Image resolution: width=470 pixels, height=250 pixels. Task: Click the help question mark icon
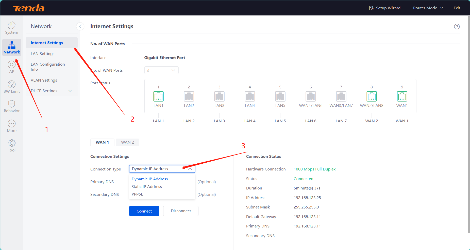click(457, 27)
